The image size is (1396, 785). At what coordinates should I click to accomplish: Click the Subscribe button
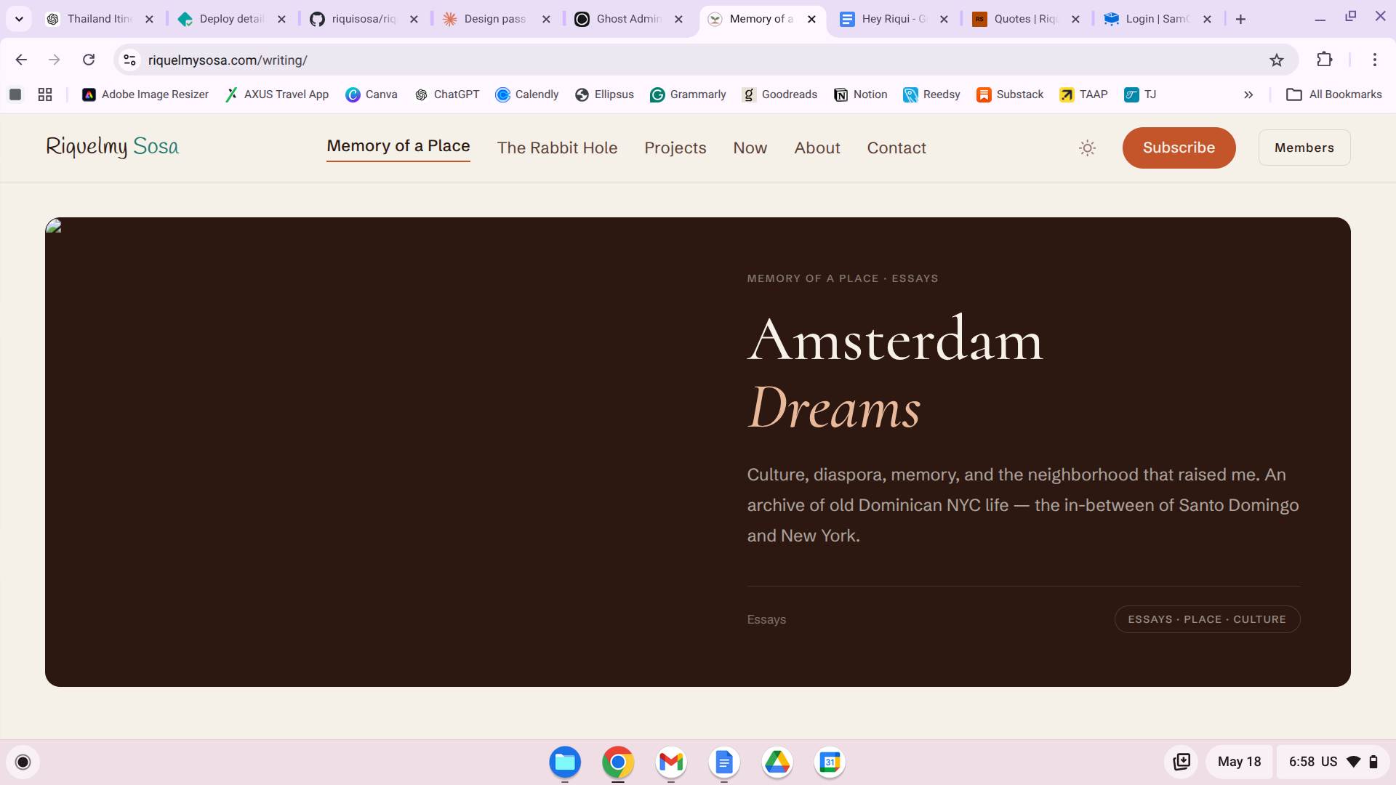1179,148
